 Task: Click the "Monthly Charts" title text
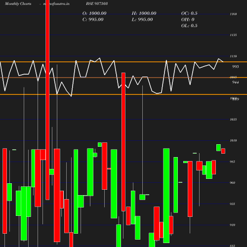pos(18,3)
